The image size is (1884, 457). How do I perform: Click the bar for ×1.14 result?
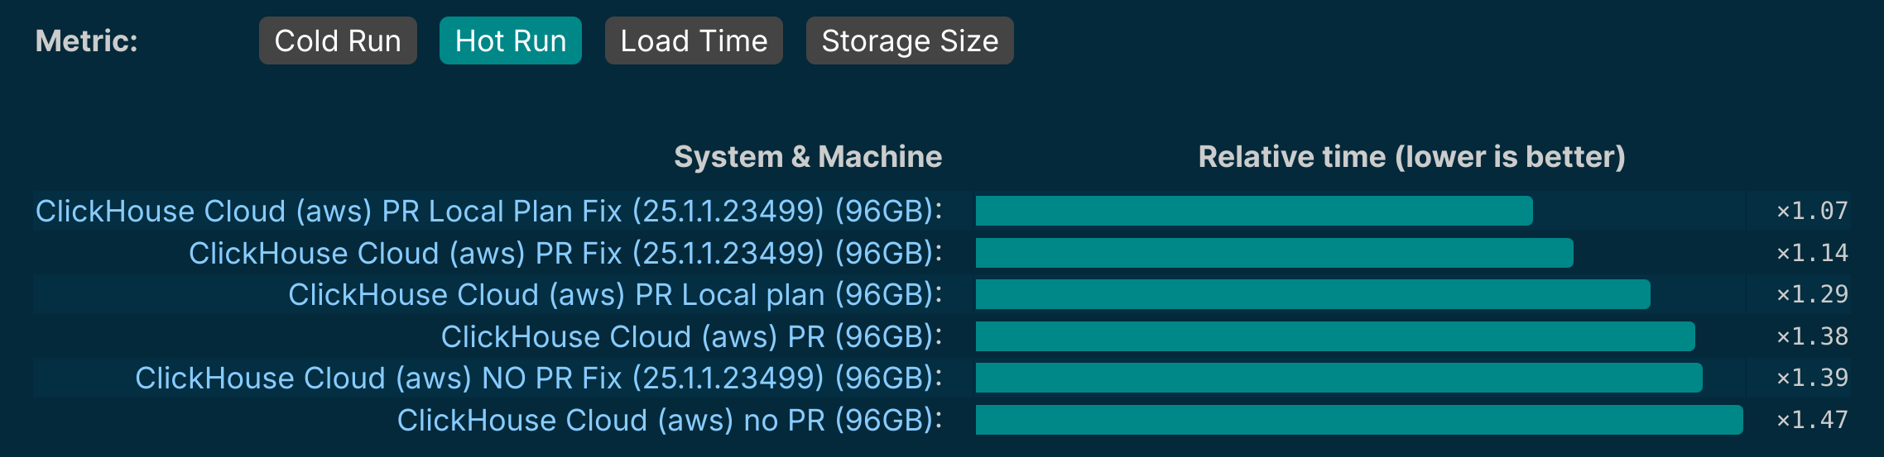(1275, 253)
